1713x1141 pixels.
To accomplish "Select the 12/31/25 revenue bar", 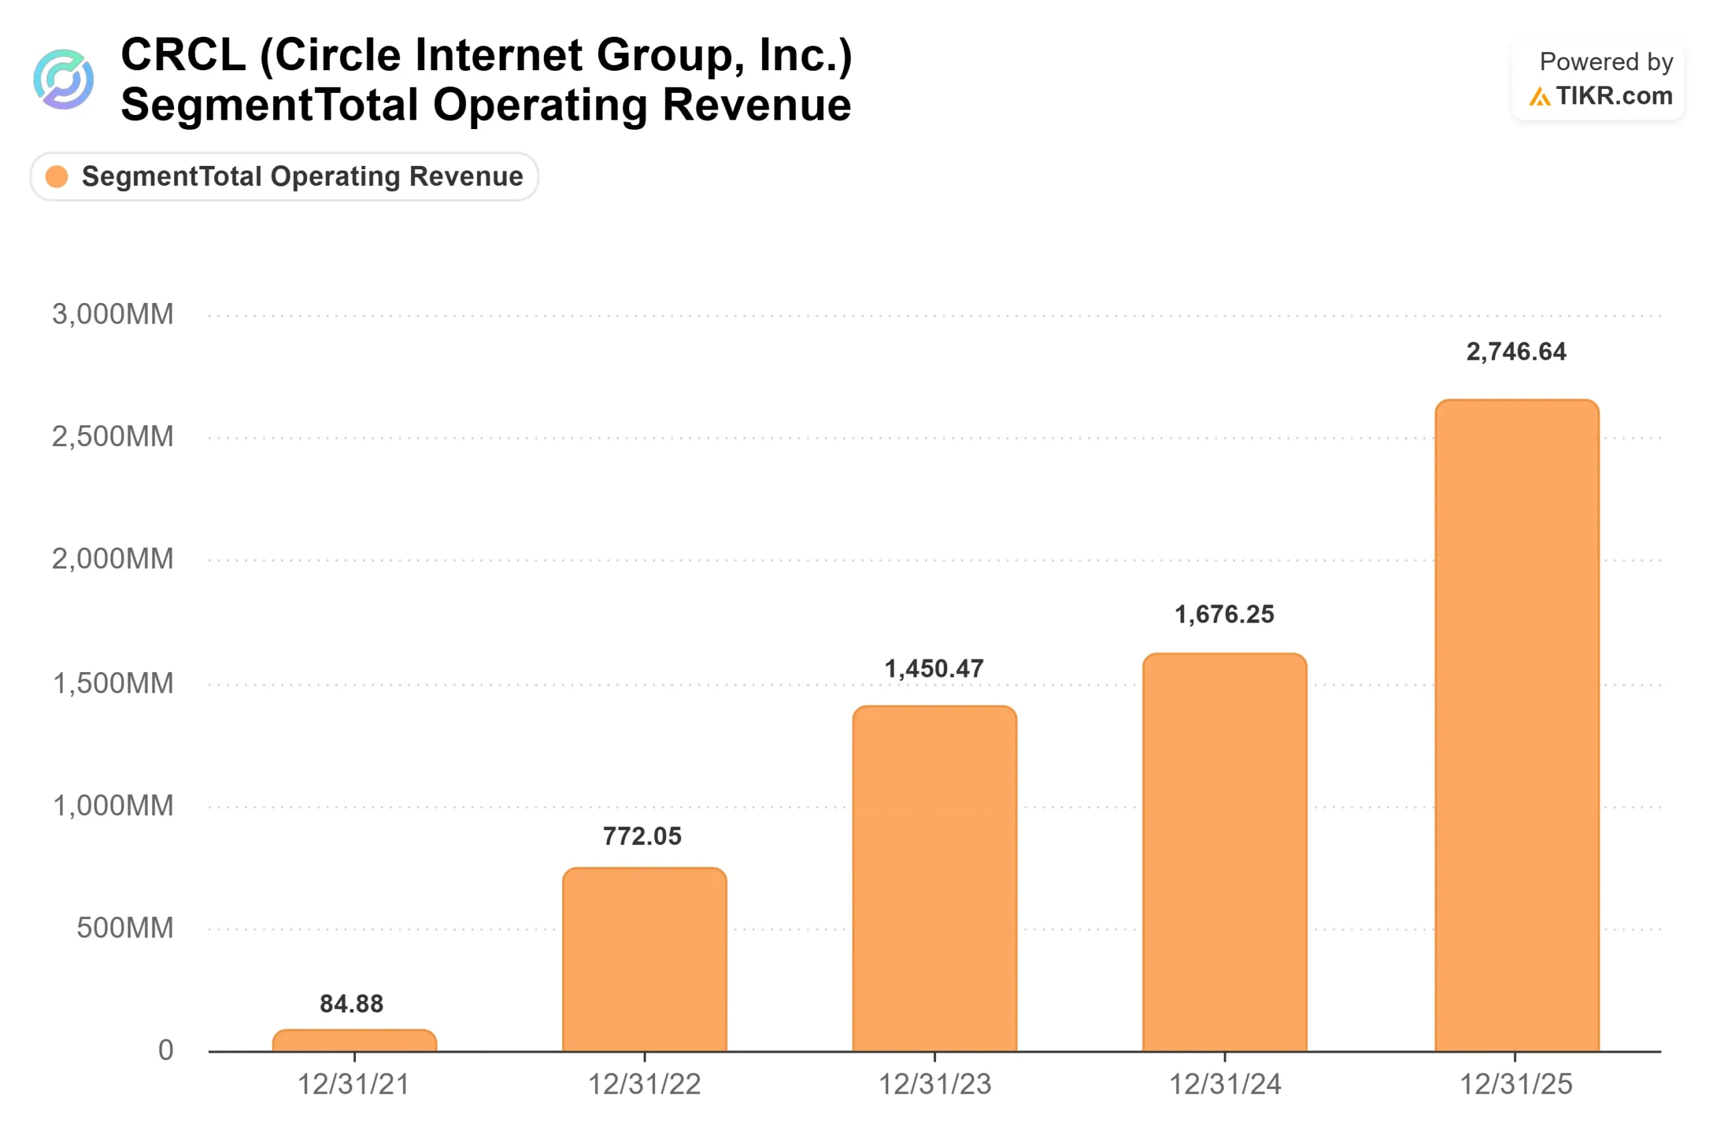I will 1516,725.
